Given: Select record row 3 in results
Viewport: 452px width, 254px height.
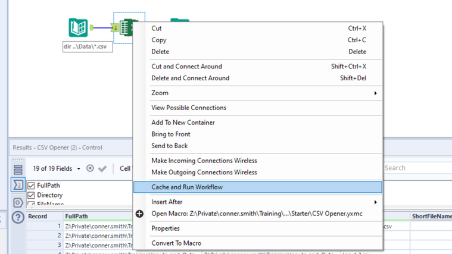Looking at the screenshot, I should pyautogui.click(x=45, y=245).
